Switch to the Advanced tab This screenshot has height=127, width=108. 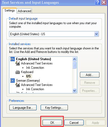pyautogui.click(x=24, y=11)
